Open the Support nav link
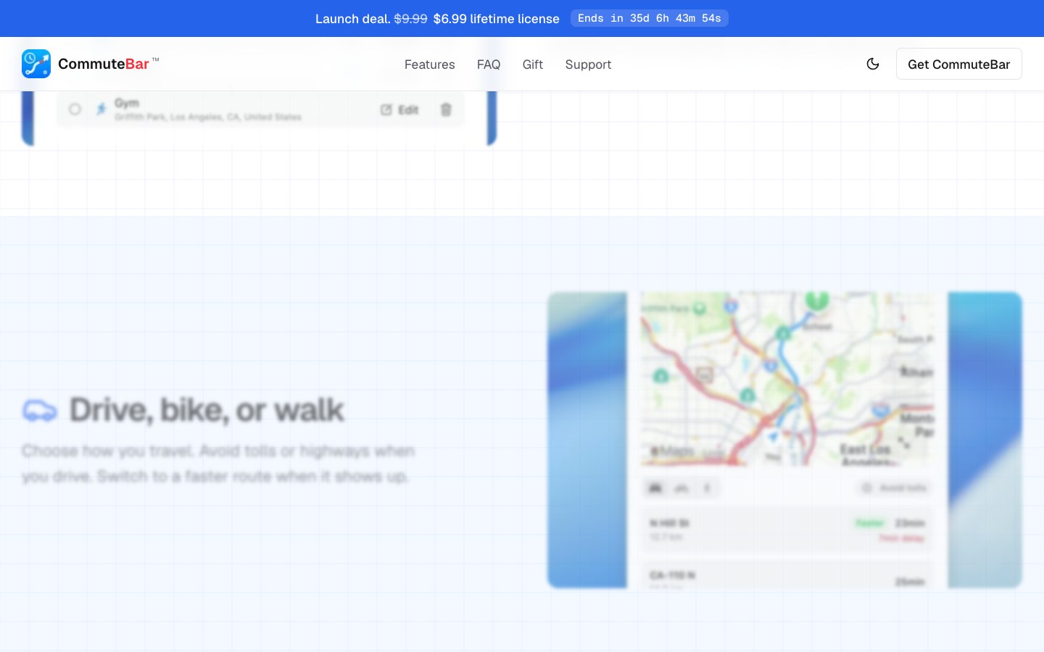This screenshot has width=1044, height=652. click(588, 64)
